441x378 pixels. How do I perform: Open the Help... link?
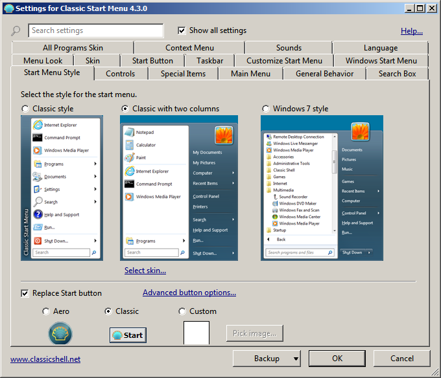click(411, 31)
